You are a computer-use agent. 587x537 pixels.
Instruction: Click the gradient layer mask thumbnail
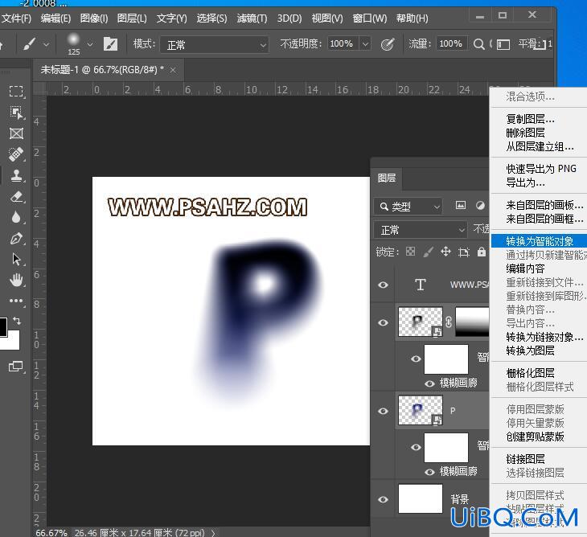click(472, 322)
